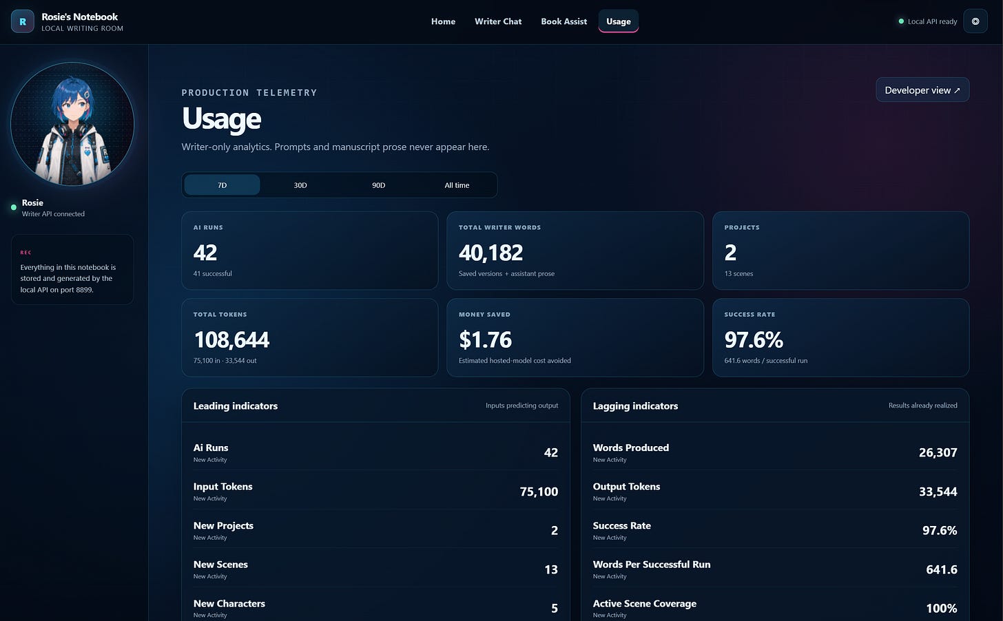The width and height of the screenshot is (1003, 621).
Task: Click the Inputs predicting output text
Action: pos(522,406)
